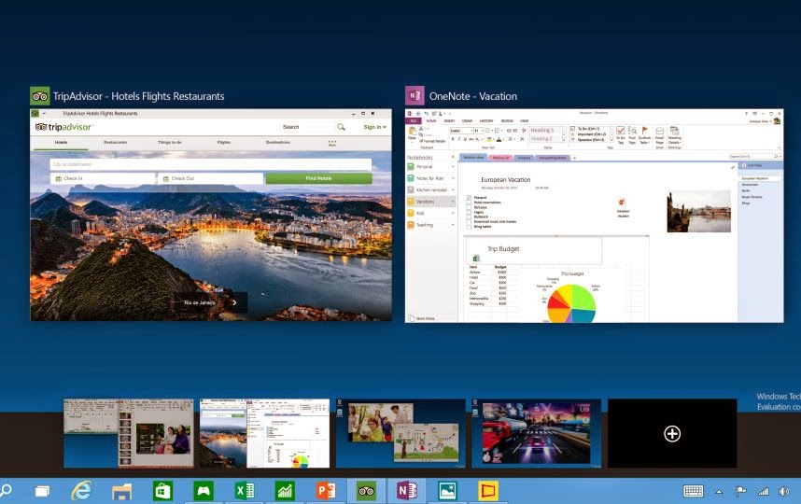Switch to the INSERT ribbon tab in OneNote
Screen dimensions: 801x504
pyautogui.click(x=449, y=121)
